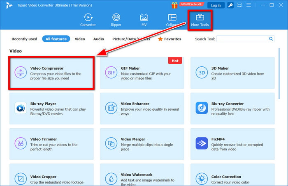The image size is (288, 186).
Task: Open Video Merger title text
Action: tap(133, 139)
